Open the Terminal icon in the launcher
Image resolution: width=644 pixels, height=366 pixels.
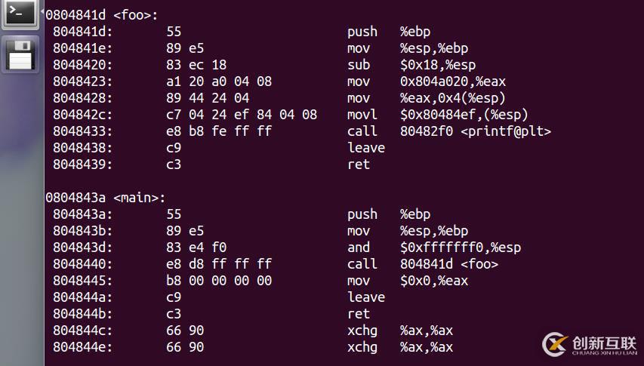click(20, 14)
